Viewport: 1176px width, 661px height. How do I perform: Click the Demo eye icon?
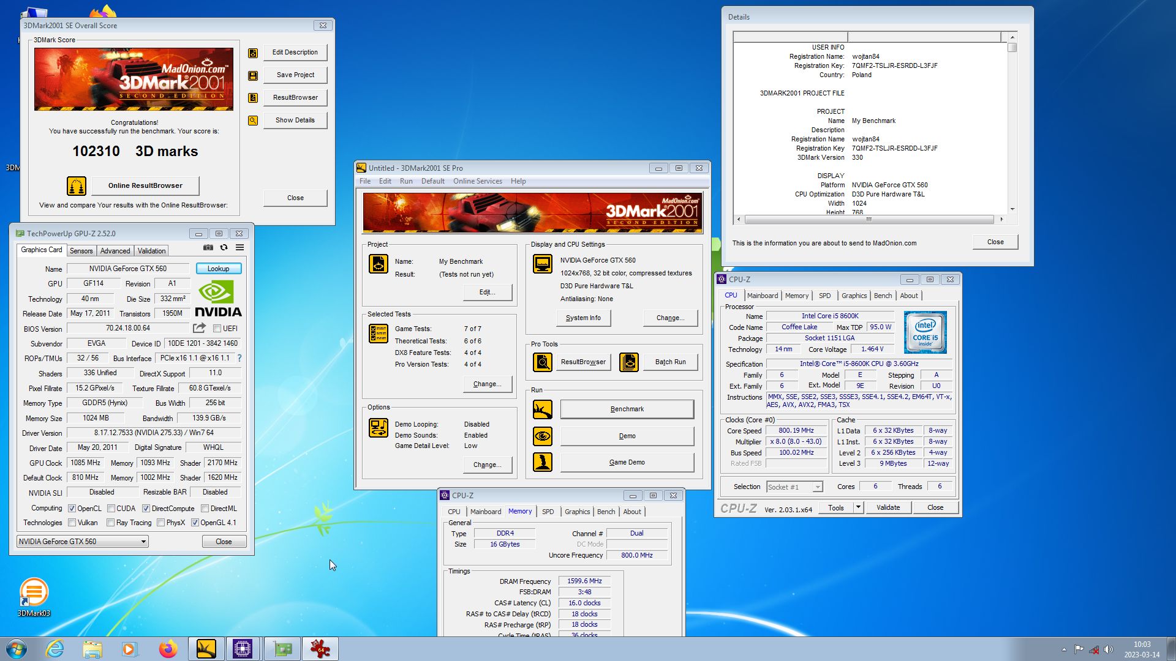(x=543, y=436)
